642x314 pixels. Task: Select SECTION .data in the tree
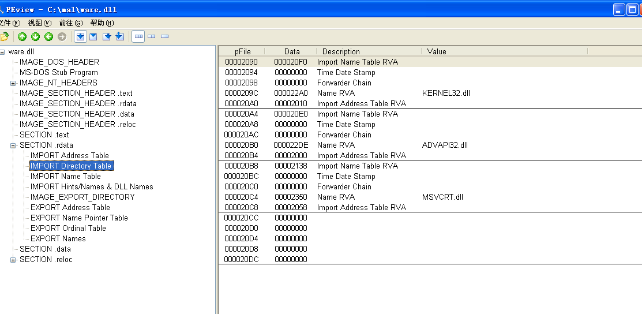[x=45, y=249]
